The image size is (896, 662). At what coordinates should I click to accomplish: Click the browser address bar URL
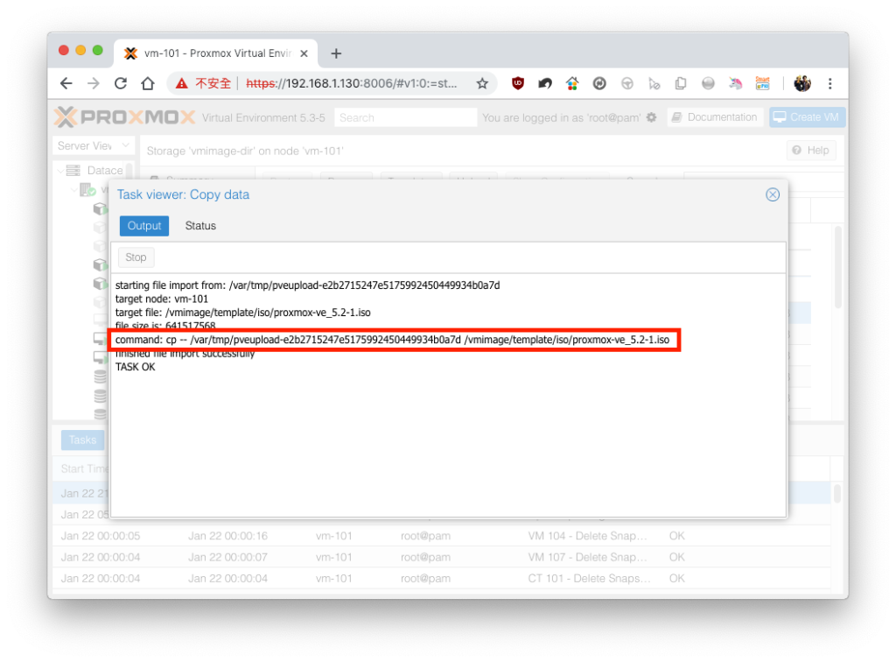[x=352, y=83]
